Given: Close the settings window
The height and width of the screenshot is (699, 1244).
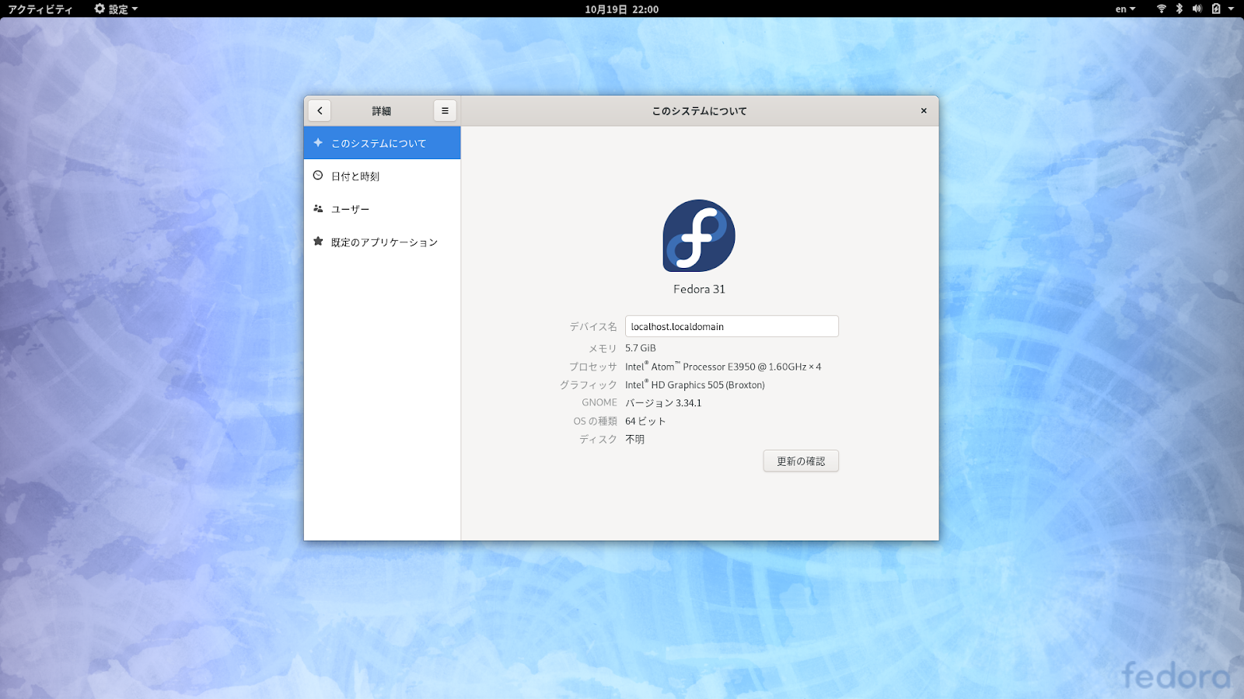Looking at the screenshot, I should pos(924,111).
